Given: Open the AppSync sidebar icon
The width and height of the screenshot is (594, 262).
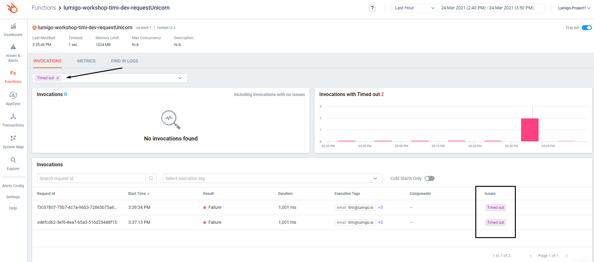Looking at the screenshot, I should (13, 95).
